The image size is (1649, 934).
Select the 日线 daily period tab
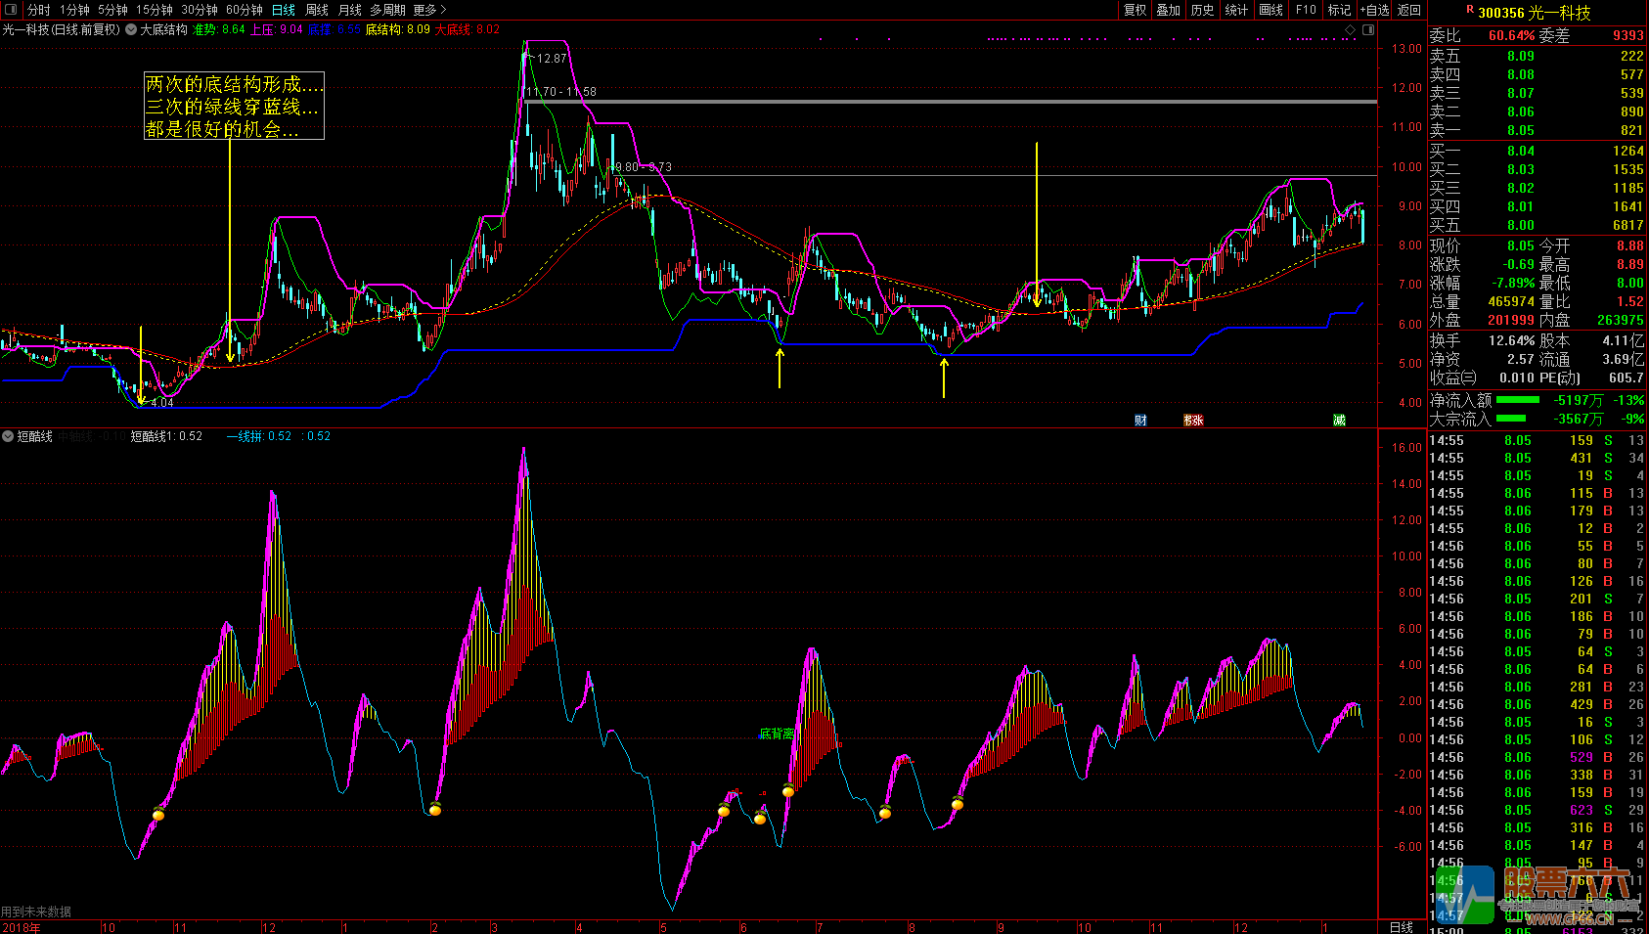[x=284, y=10]
